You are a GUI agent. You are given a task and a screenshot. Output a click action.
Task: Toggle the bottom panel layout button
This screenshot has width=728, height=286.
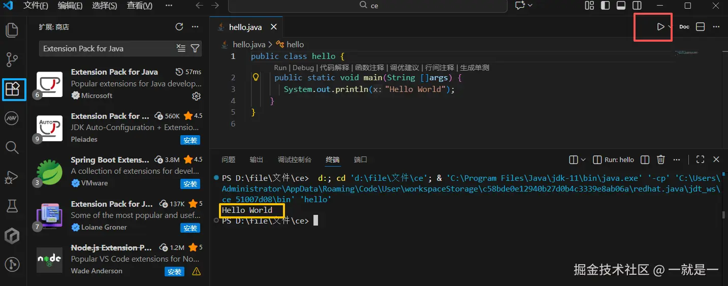(x=621, y=6)
